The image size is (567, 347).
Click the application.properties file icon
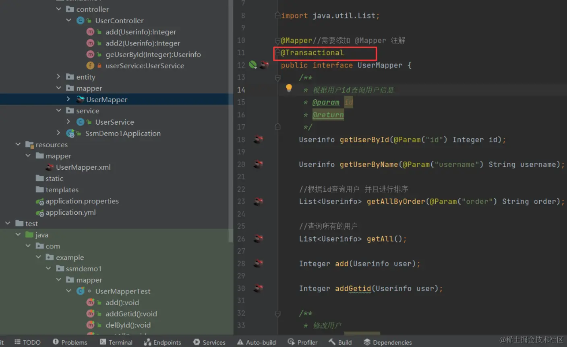click(x=40, y=201)
